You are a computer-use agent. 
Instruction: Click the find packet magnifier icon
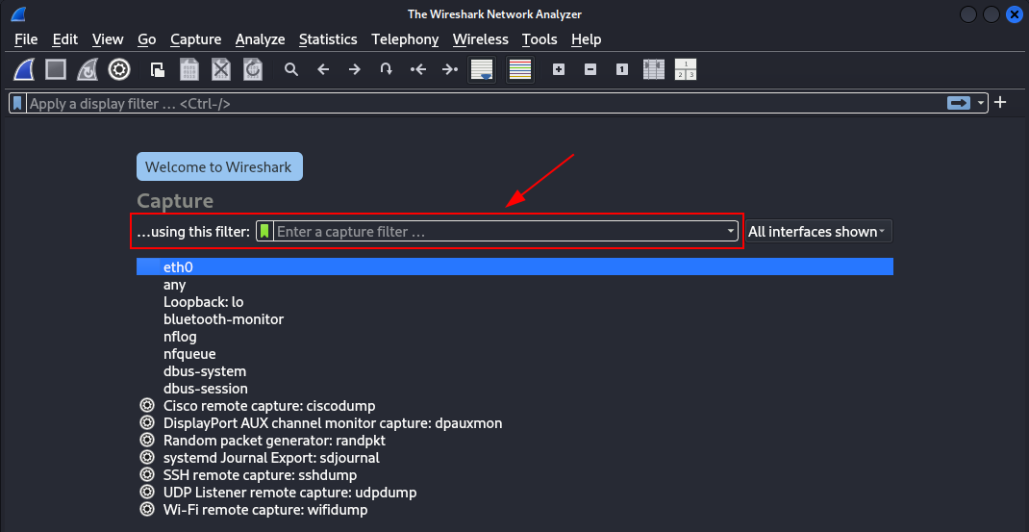point(291,69)
